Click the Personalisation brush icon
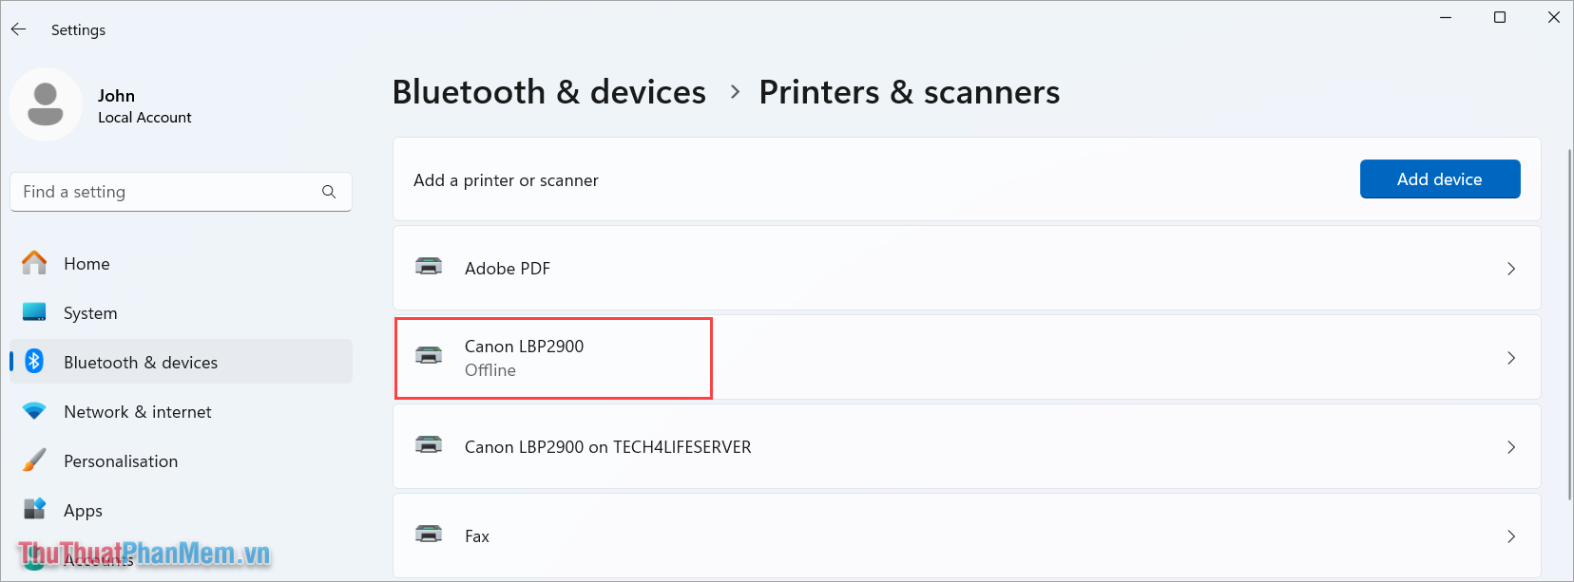 (x=34, y=460)
